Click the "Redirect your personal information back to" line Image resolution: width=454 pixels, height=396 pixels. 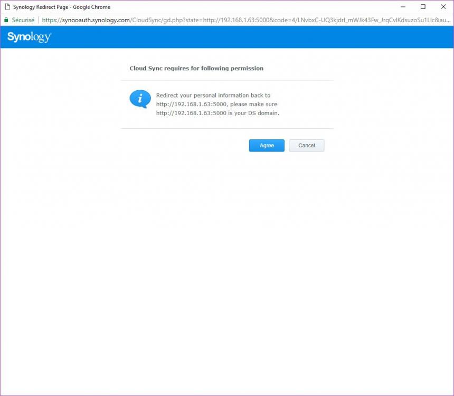click(213, 96)
